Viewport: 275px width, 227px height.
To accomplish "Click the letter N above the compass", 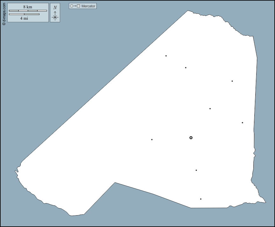I will 55,8.
